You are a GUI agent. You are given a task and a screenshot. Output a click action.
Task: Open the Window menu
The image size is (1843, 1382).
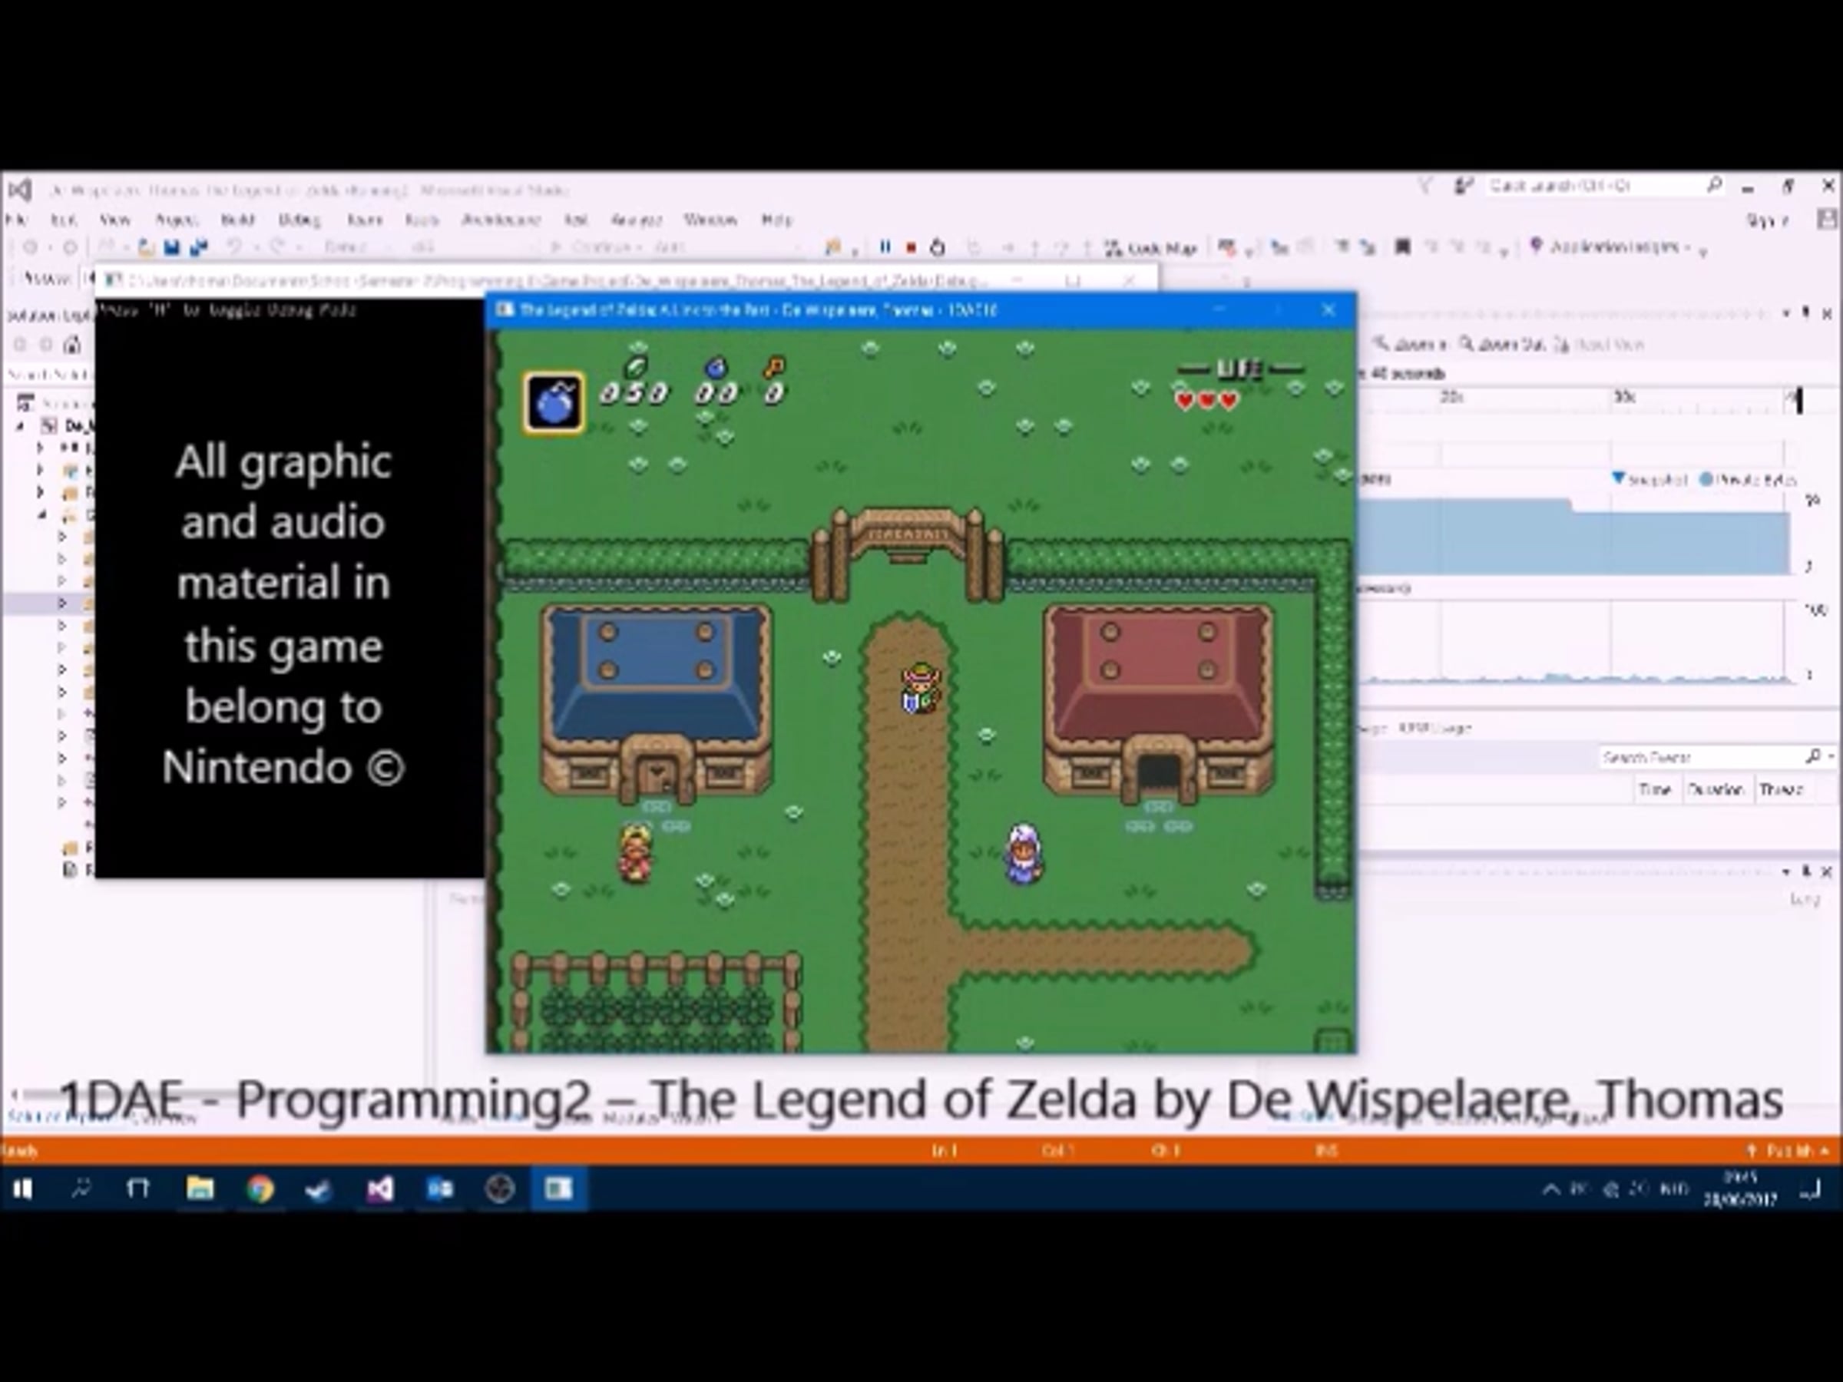(x=710, y=220)
